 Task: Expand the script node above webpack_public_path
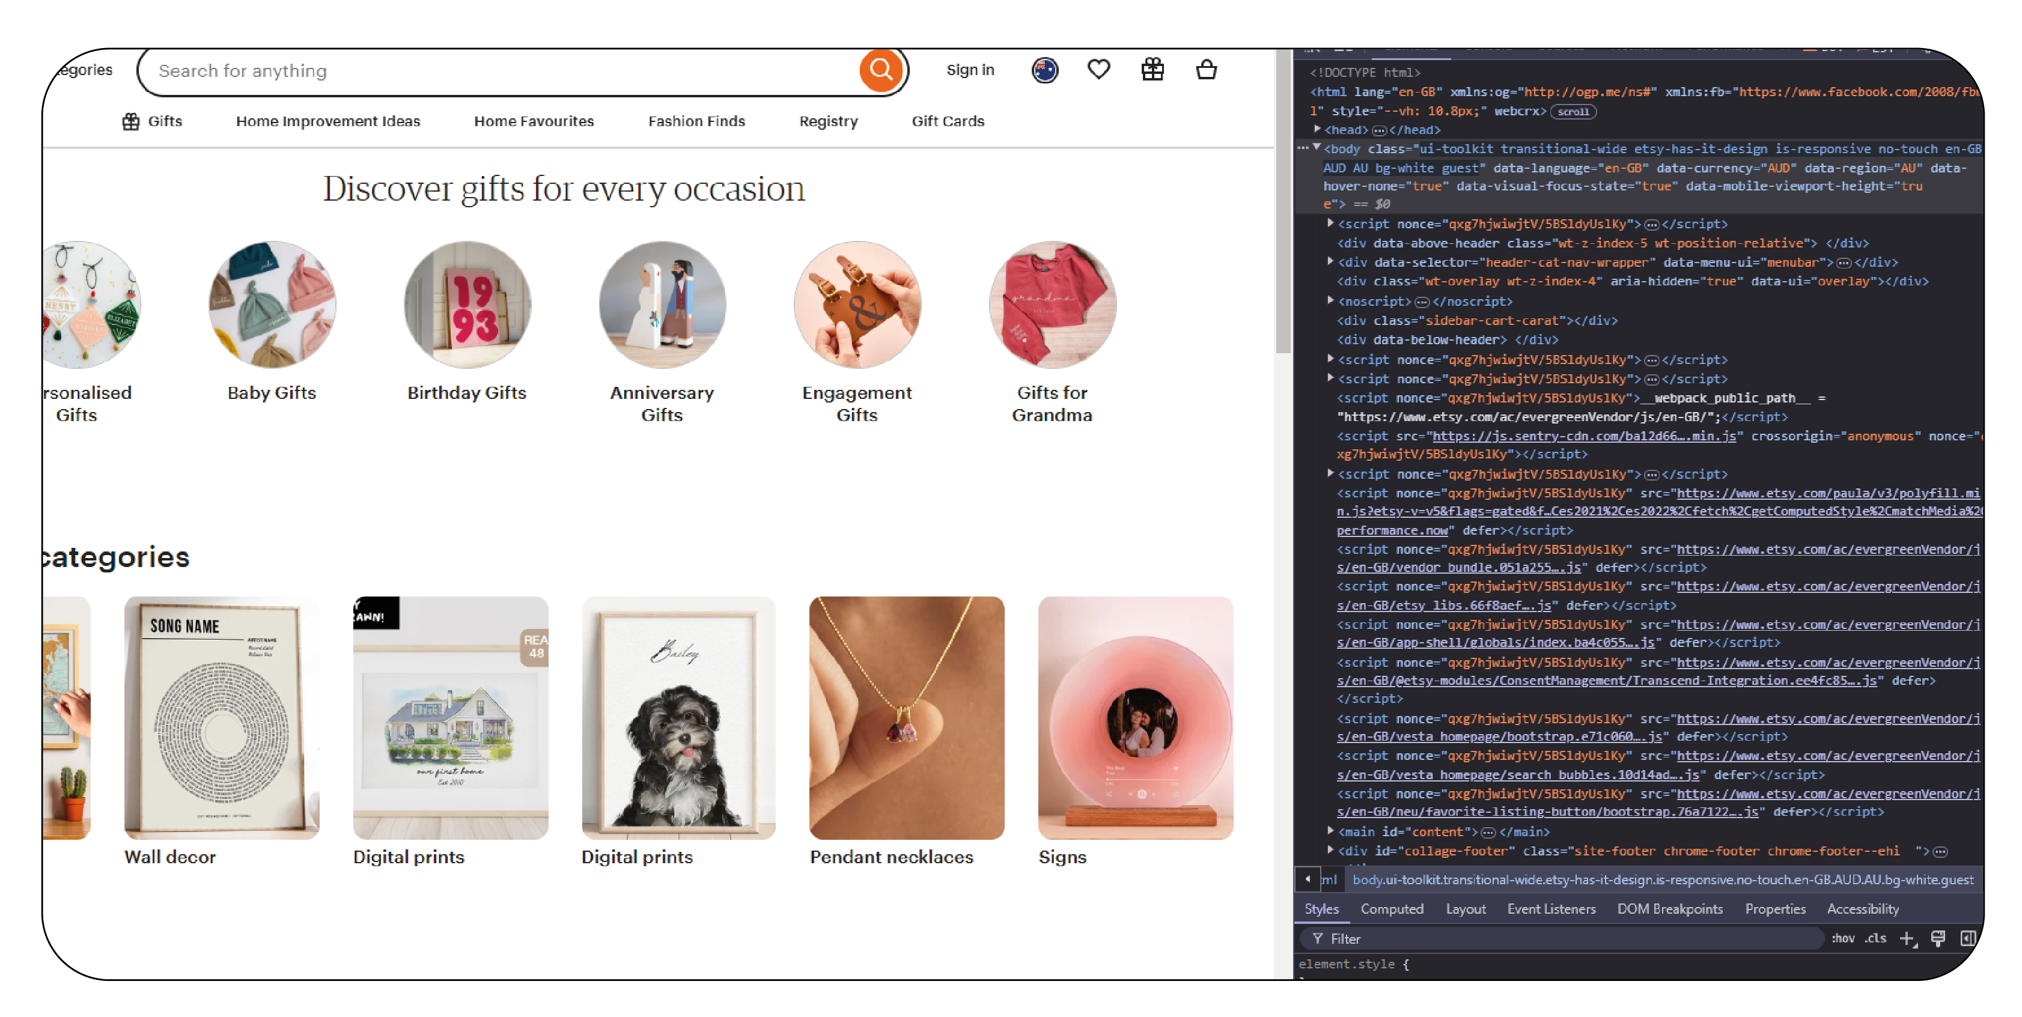coord(1330,378)
